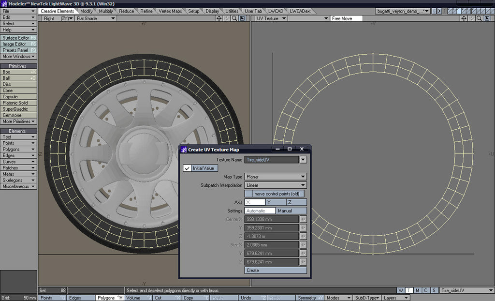
Task: Open the UV Texture view type dropdown
Action: (x=271, y=18)
